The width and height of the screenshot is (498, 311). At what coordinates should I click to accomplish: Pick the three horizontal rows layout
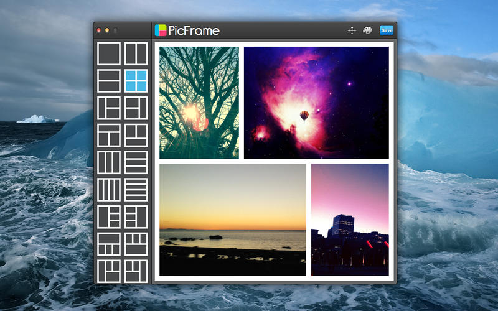(x=136, y=162)
